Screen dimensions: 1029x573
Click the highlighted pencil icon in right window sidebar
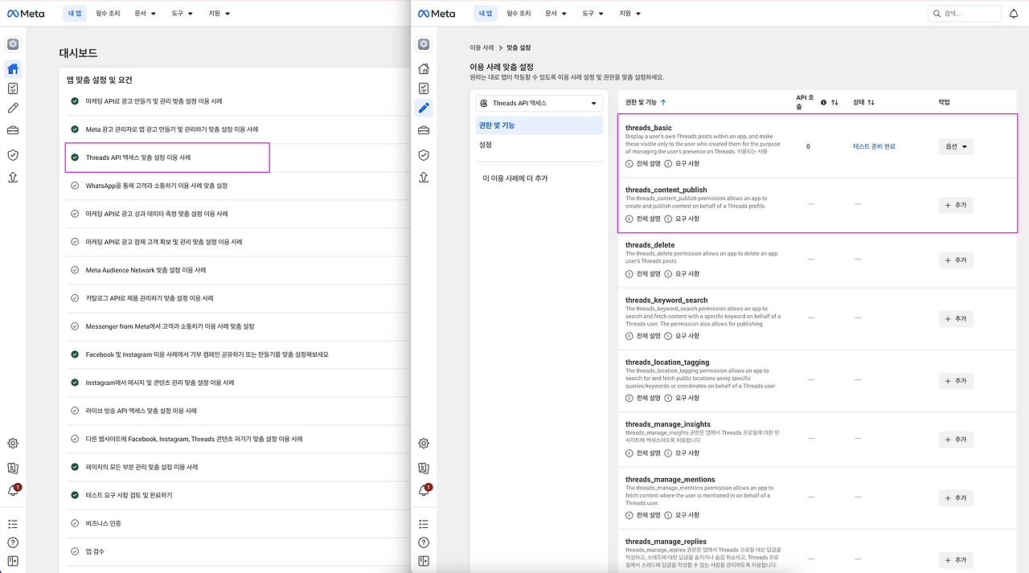424,108
